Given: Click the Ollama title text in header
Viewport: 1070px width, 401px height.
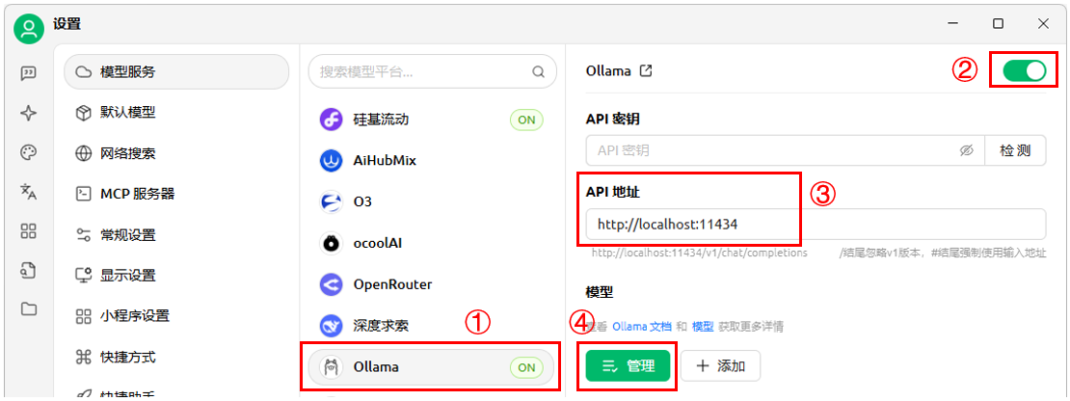Looking at the screenshot, I should (x=608, y=71).
